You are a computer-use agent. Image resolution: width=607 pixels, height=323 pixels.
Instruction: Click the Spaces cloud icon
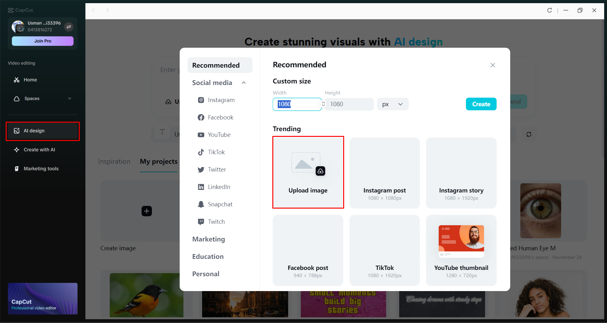(17, 99)
